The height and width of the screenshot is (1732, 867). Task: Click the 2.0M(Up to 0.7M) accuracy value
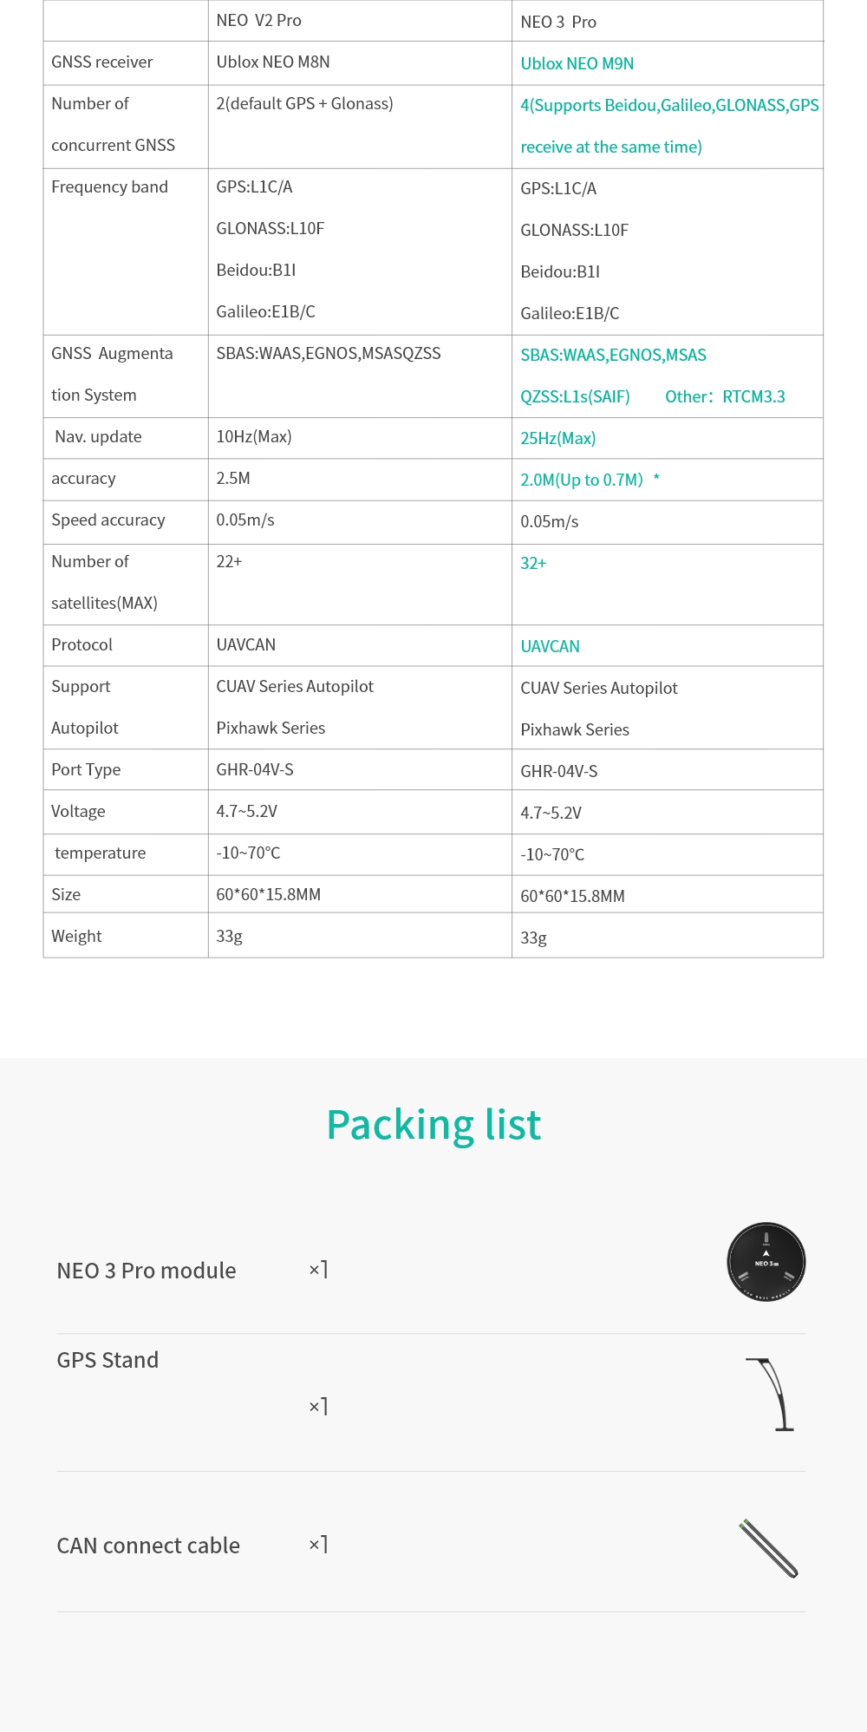coord(582,480)
